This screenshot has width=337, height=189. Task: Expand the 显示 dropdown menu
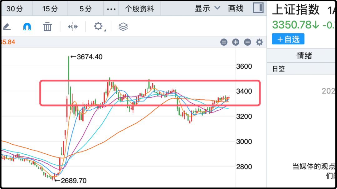(207, 8)
